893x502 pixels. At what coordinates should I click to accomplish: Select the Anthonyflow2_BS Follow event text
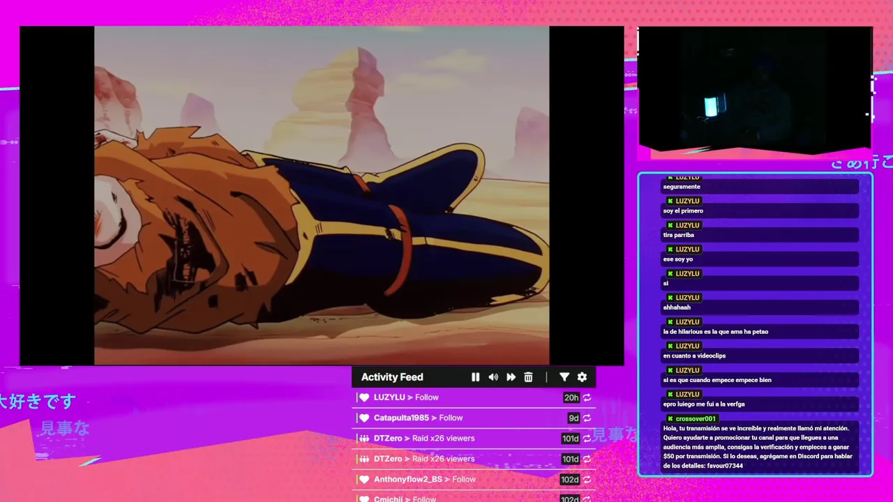point(425,479)
